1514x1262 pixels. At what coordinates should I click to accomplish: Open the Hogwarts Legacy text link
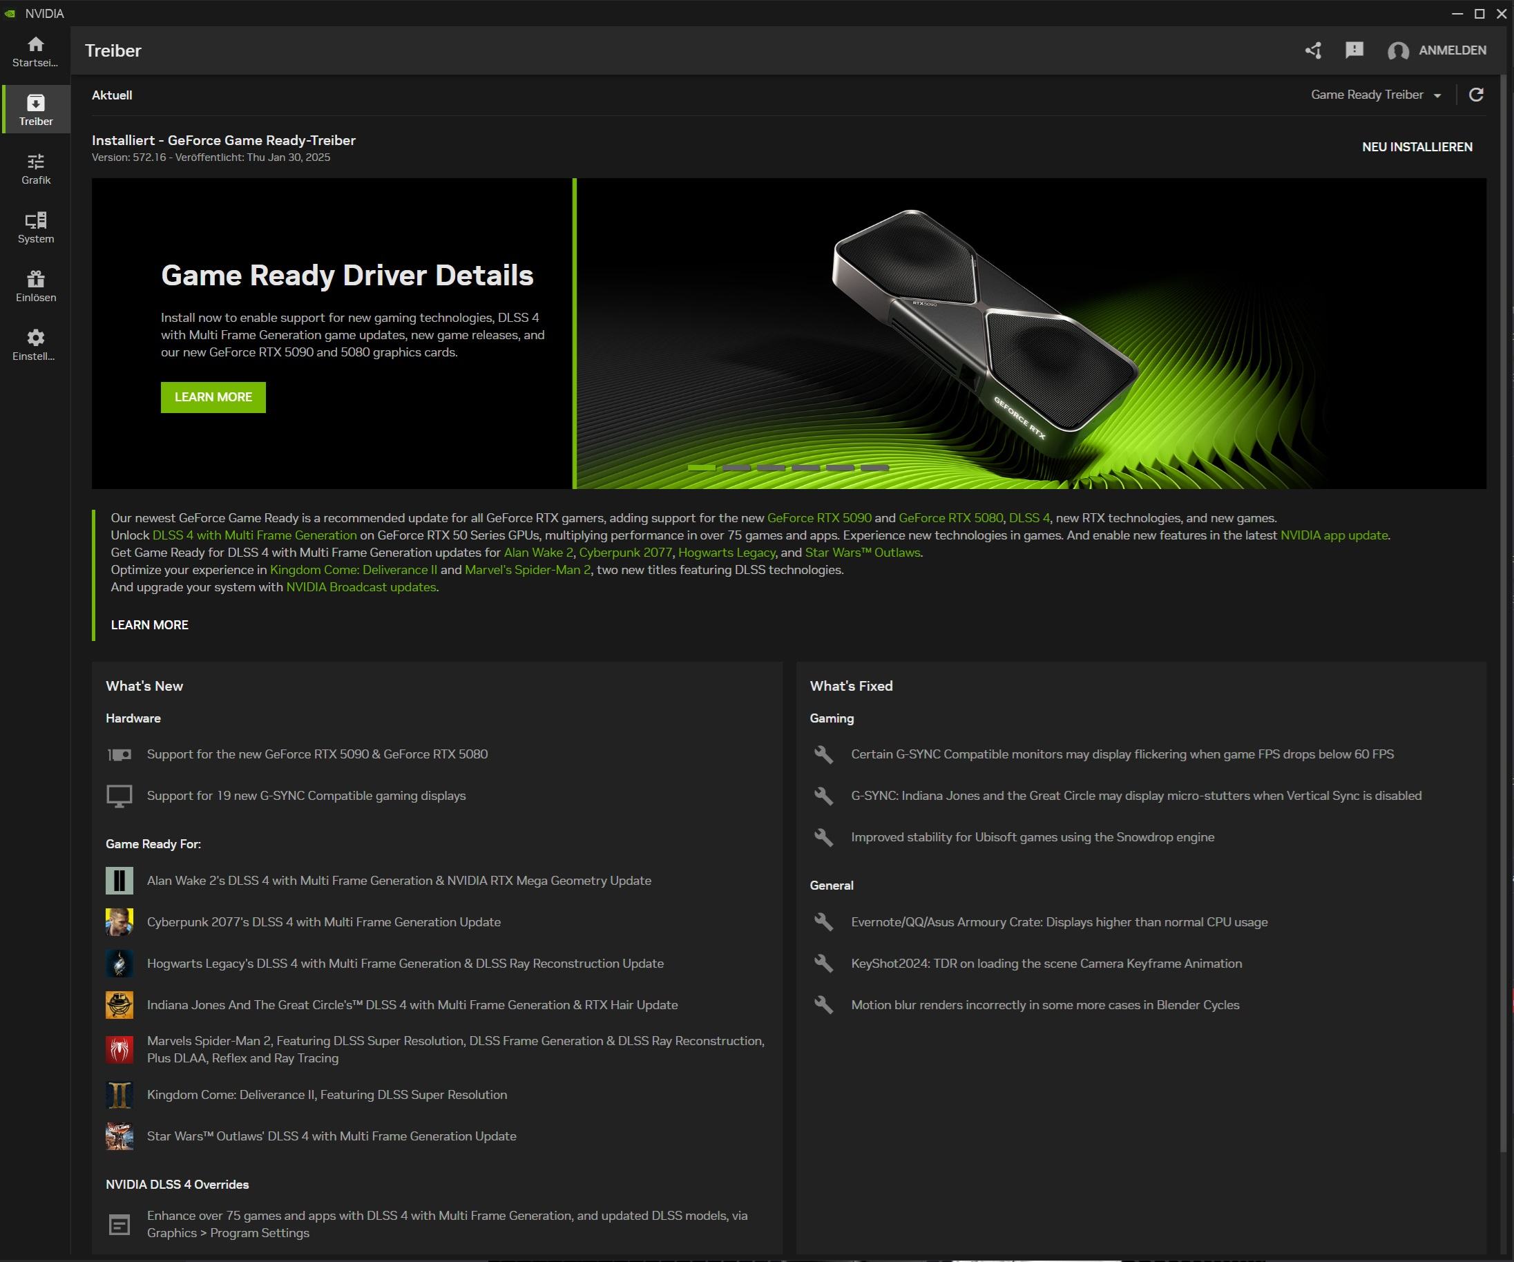click(727, 553)
